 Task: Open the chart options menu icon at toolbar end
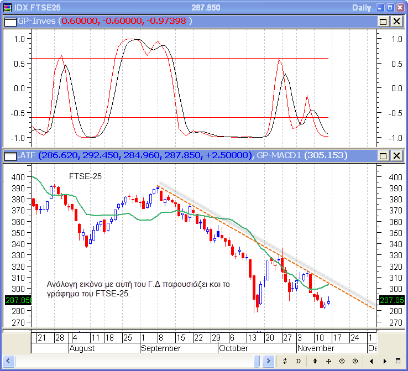[x=397, y=361]
